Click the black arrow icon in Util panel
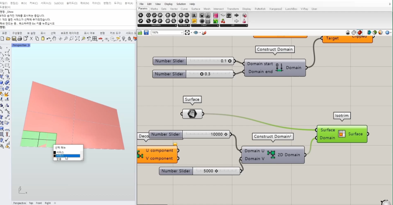393x205 pixels. point(236,15)
